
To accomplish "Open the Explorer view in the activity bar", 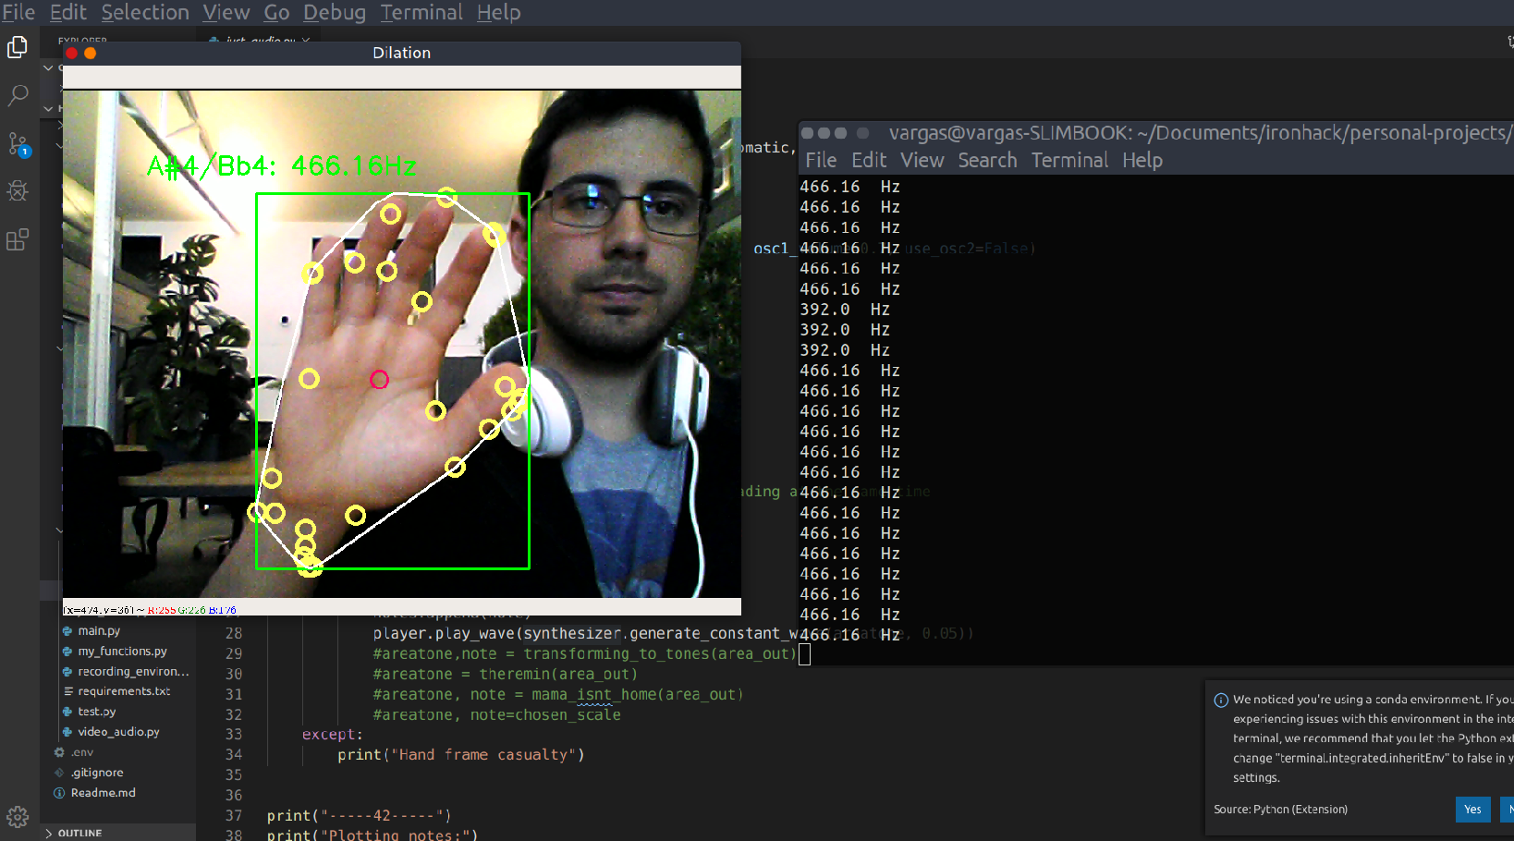I will pyautogui.click(x=18, y=46).
